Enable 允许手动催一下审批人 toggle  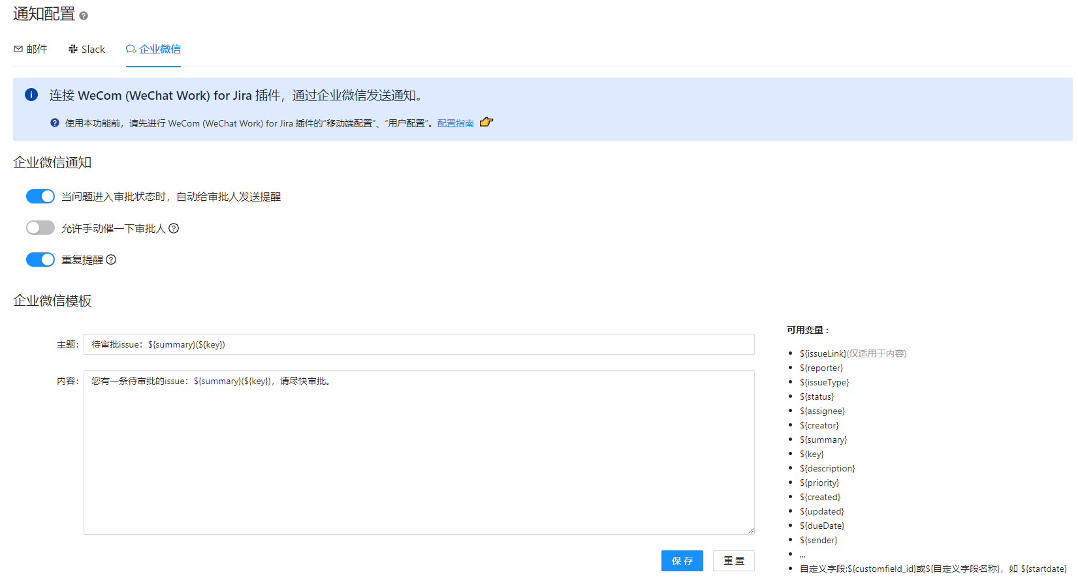40,228
